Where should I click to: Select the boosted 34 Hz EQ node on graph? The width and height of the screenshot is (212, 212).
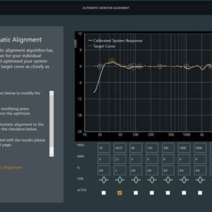tap(112, 60)
